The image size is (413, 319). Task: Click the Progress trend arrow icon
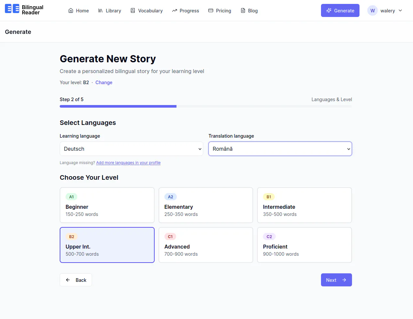pyautogui.click(x=175, y=10)
